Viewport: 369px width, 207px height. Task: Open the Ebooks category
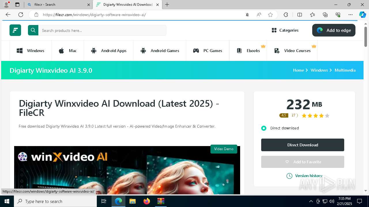coord(248,51)
